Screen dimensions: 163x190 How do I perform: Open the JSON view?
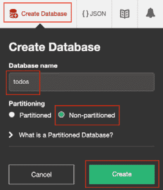point(94,14)
